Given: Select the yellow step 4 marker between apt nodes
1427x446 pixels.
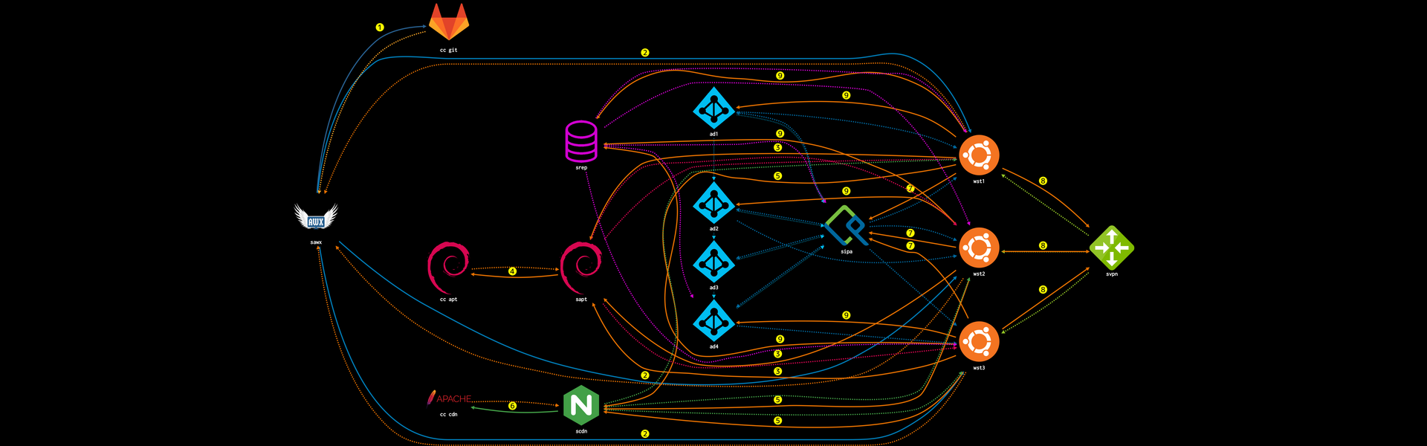Looking at the screenshot, I should click(512, 271).
